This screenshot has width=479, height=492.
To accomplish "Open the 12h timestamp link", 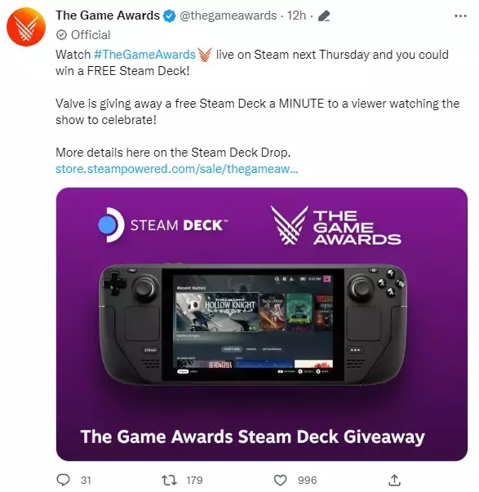I will click(x=297, y=16).
